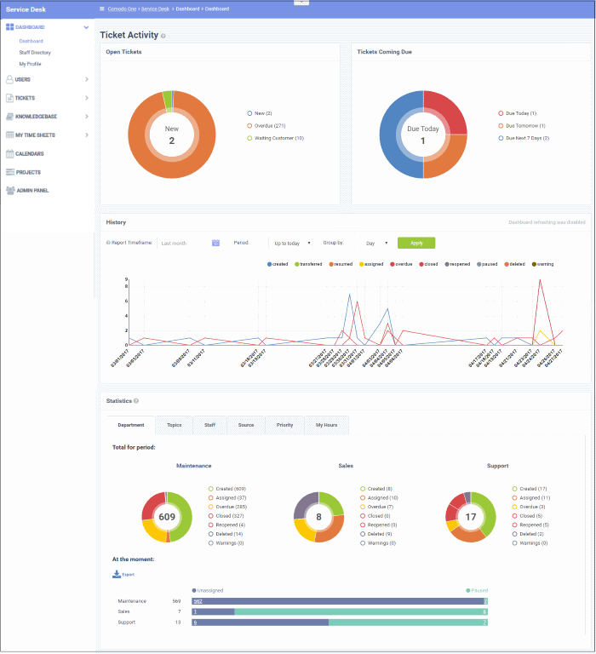596x654 pixels.
Task: Click the Projects sidebar icon
Action: point(9,172)
